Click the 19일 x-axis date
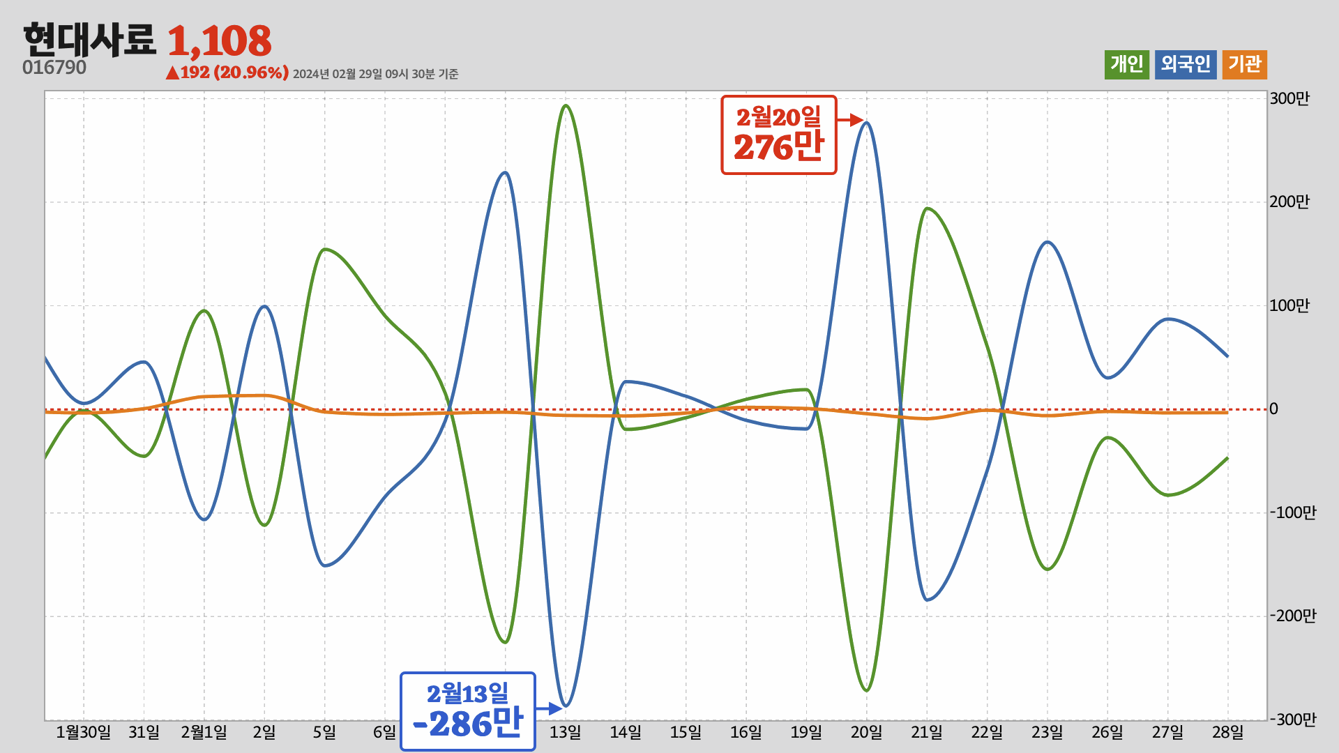This screenshot has width=1339, height=753. (x=806, y=732)
